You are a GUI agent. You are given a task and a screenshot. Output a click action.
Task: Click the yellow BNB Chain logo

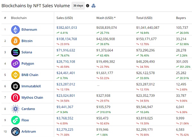coord(15,75)
